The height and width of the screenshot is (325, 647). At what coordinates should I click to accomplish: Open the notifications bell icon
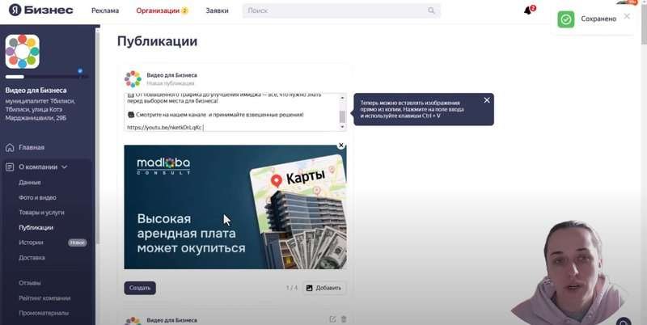pyautogui.click(x=528, y=11)
